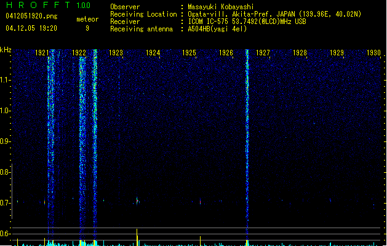Click the yellow power spike just after 1925
This screenshot has width=387, height=246.
(x=200, y=241)
